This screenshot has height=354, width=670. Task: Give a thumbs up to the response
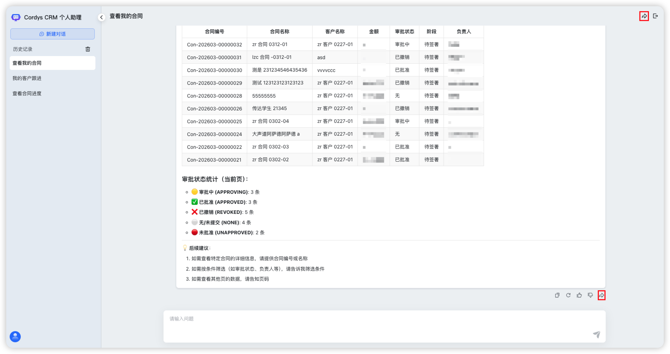click(x=579, y=295)
